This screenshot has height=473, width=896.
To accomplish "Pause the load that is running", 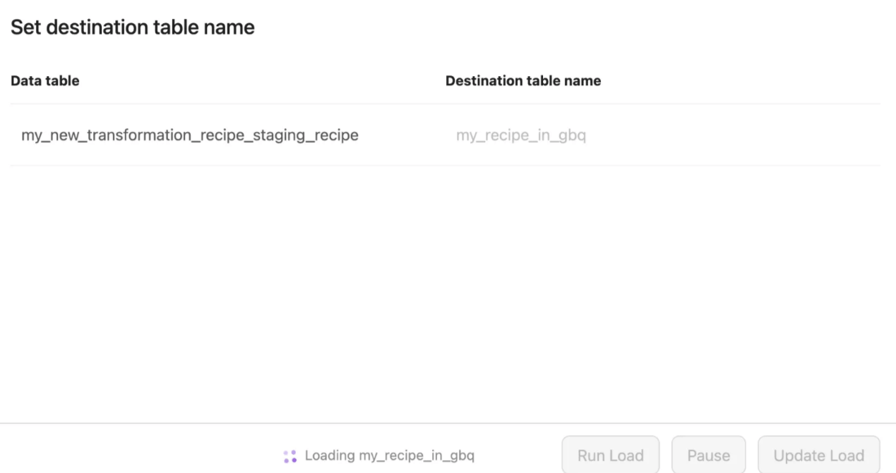I will (x=708, y=455).
